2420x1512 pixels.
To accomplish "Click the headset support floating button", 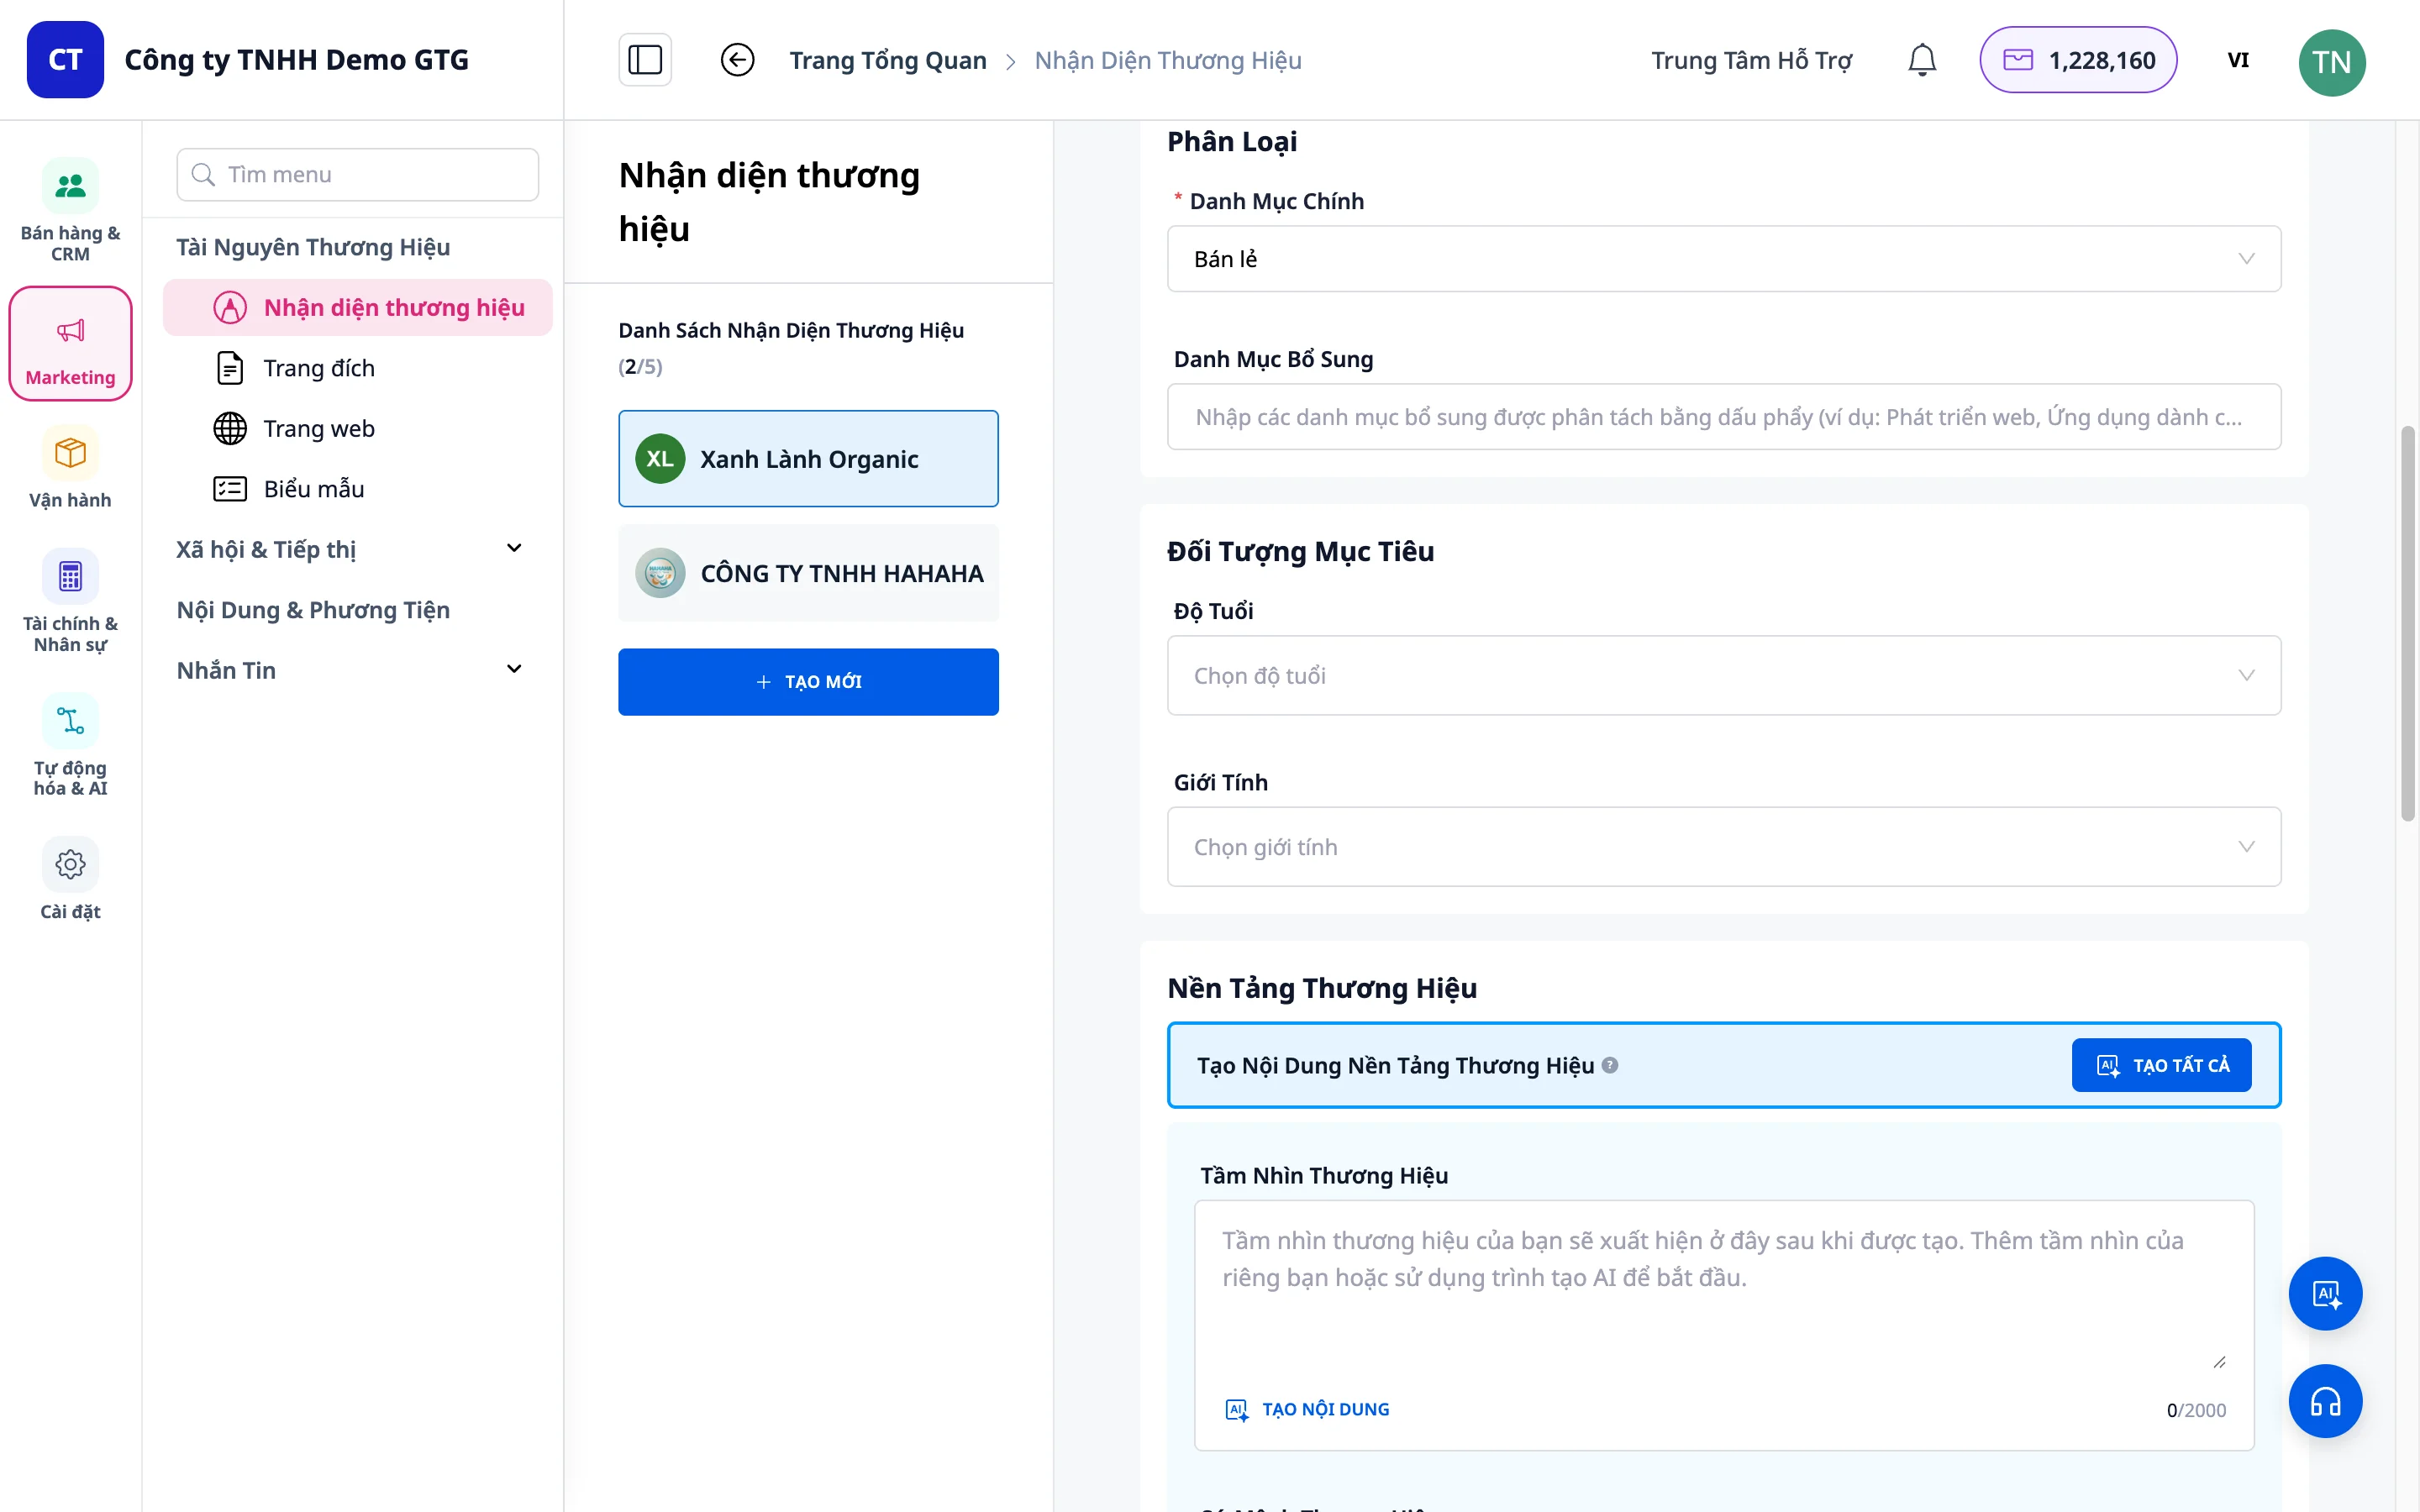I will coord(2325,1401).
